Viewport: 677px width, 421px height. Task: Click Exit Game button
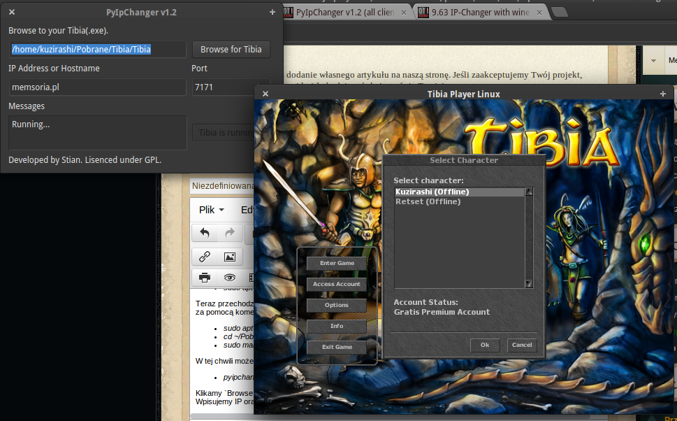337,347
